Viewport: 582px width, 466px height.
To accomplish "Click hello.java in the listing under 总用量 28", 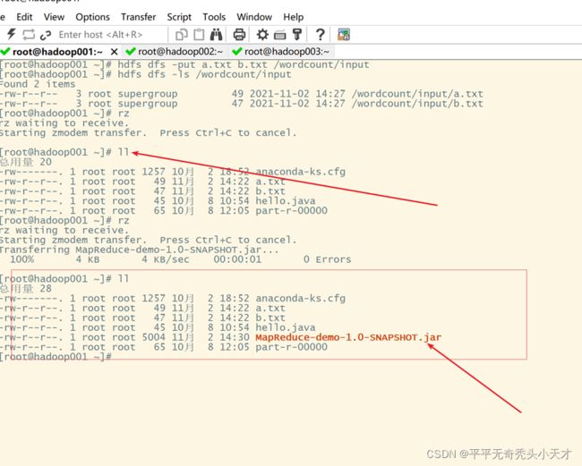I will [286, 327].
